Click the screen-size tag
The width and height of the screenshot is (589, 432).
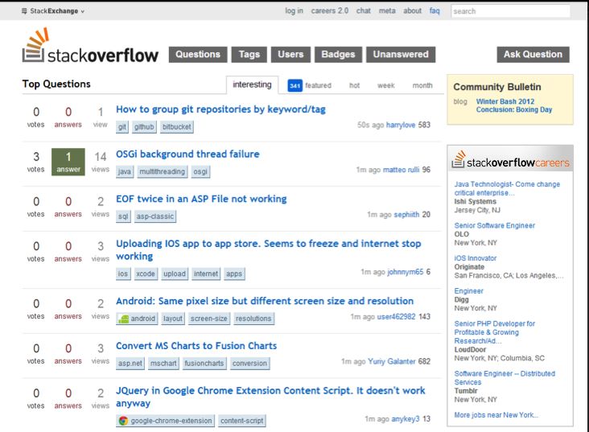point(209,319)
